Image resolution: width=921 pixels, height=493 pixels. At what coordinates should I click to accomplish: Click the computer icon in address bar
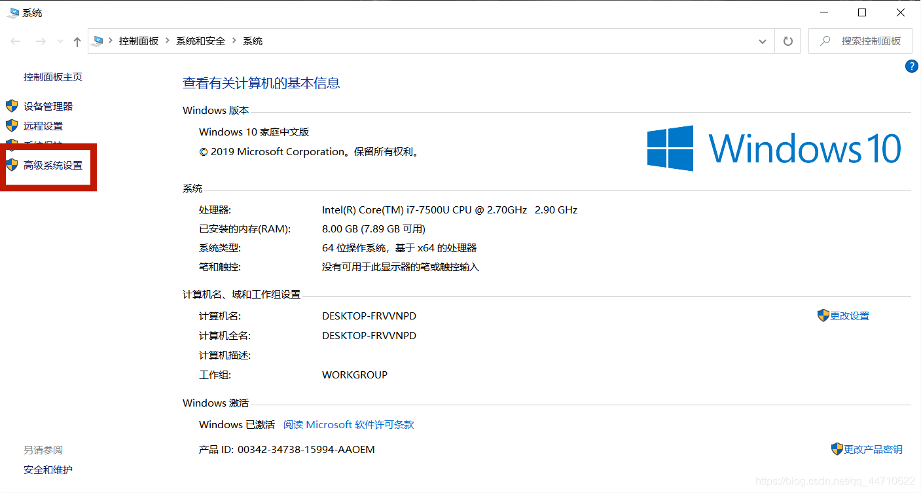click(x=98, y=41)
